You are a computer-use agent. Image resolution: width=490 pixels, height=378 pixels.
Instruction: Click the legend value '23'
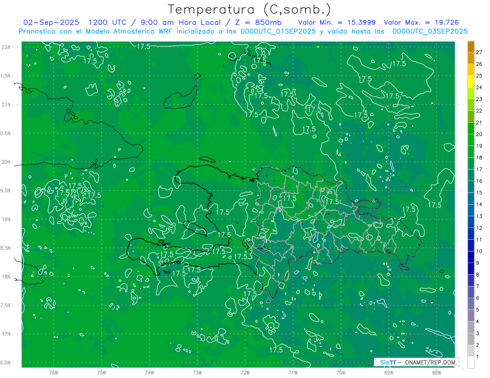tap(479, 99)
